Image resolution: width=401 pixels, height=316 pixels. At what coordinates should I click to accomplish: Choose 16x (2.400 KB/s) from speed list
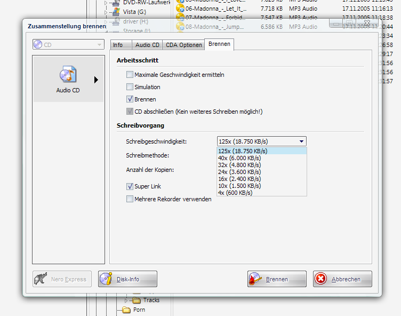239,179
